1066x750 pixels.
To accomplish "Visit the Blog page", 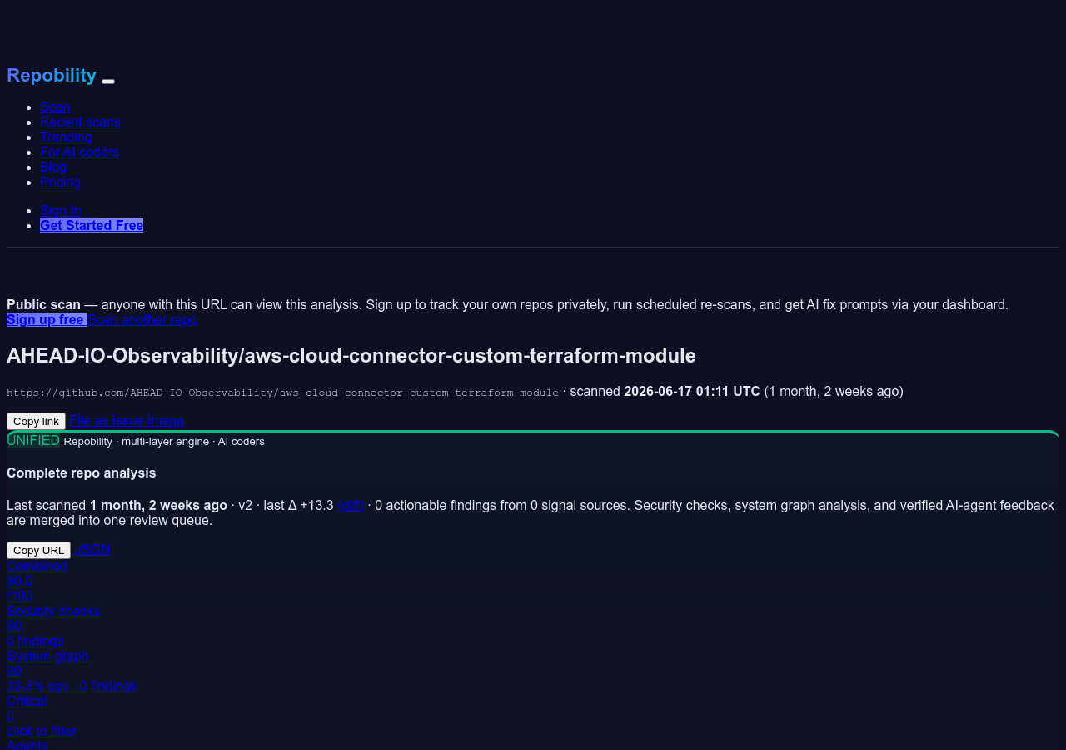I will [53, 167].
